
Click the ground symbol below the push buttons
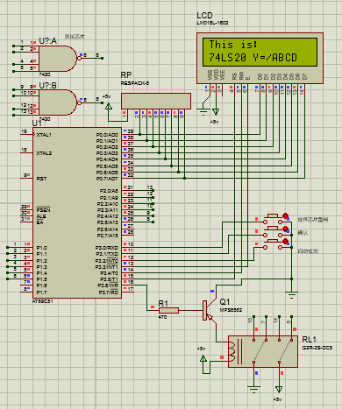(291, 294)
